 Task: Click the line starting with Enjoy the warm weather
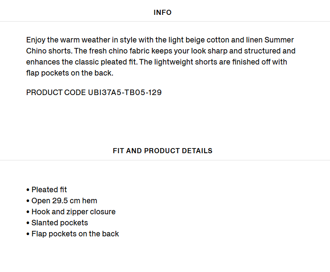pos(160,40)
